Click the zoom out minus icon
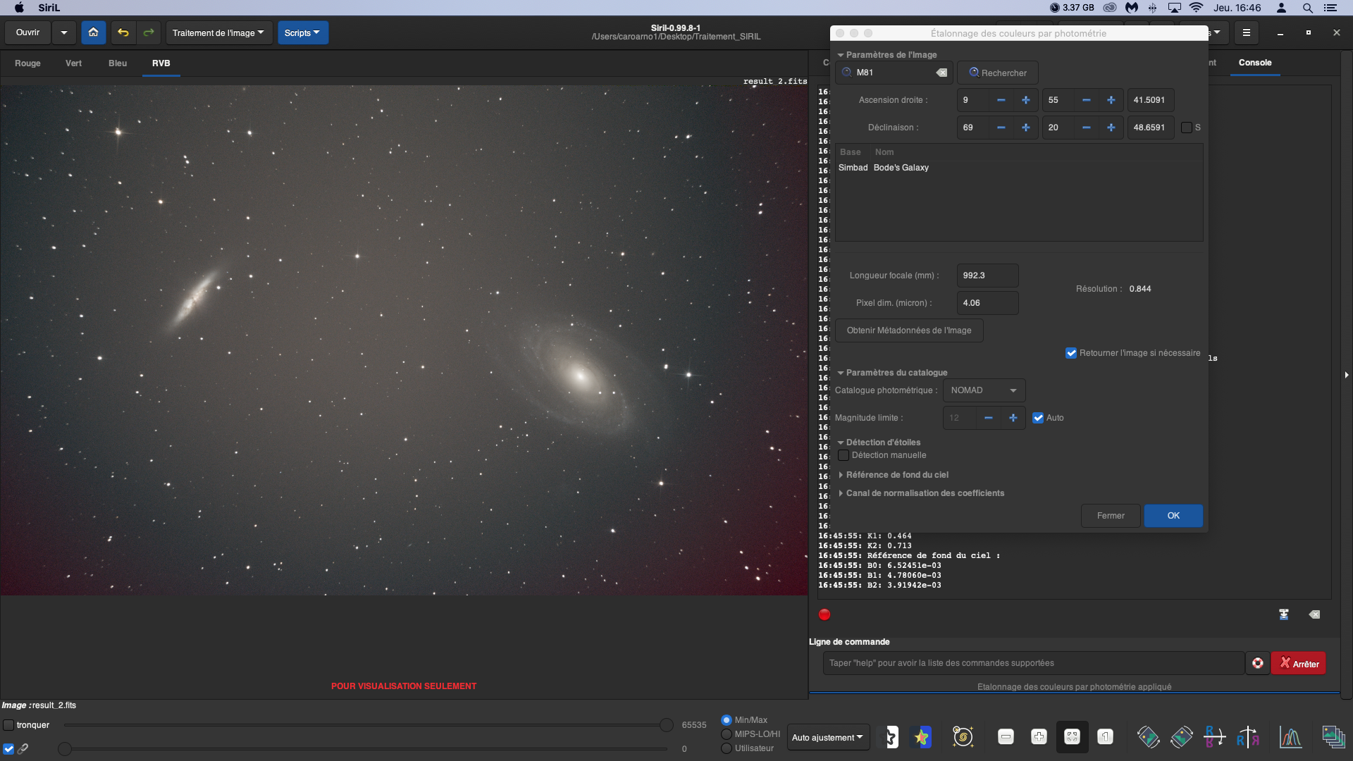 click(x=1006, y=737)
